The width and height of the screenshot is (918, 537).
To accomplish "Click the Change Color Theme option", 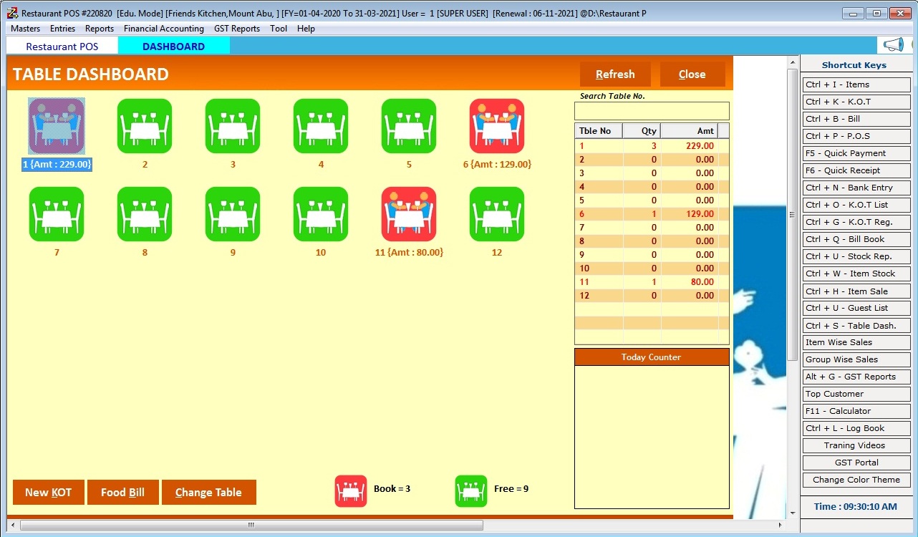I will pyautogui.click(x=856, y=480).
